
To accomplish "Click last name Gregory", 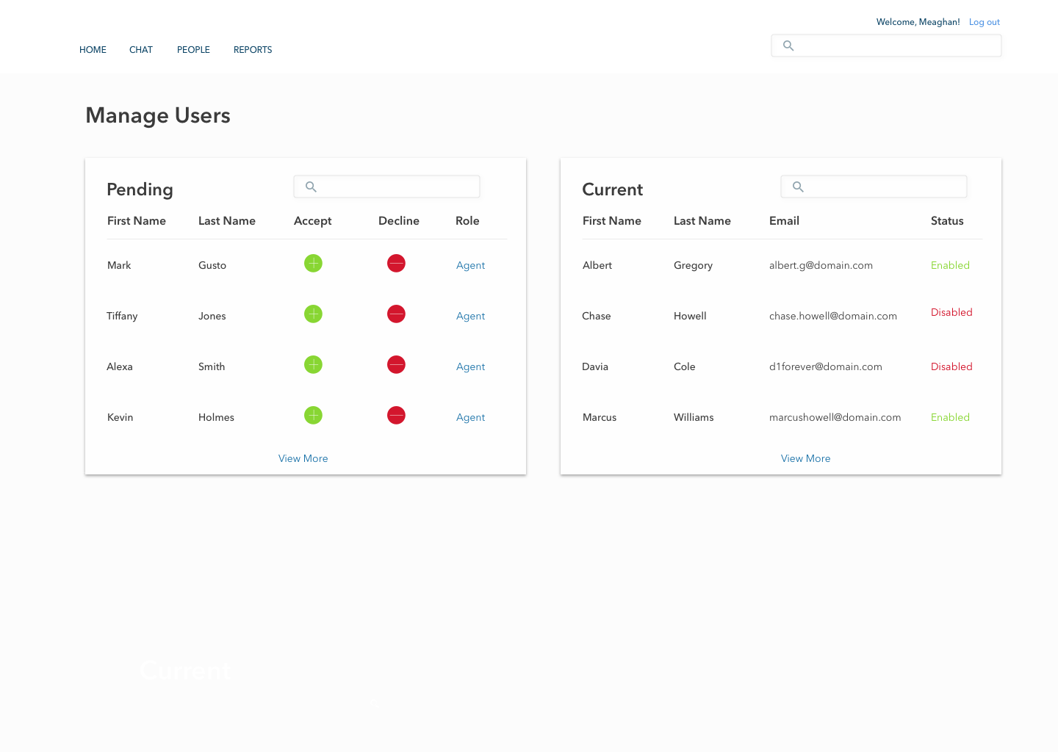I will tap(693, 265).
